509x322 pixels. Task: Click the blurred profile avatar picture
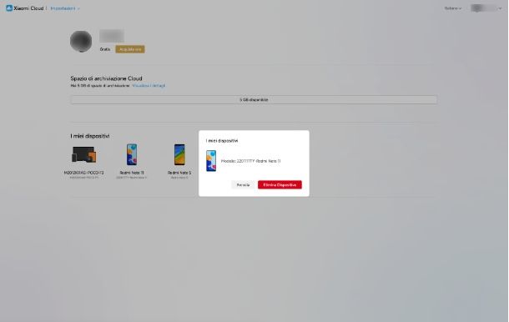(81, 41)
